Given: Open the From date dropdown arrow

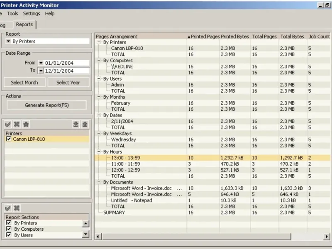Looking at the screenshot, I should click(41, 63).
